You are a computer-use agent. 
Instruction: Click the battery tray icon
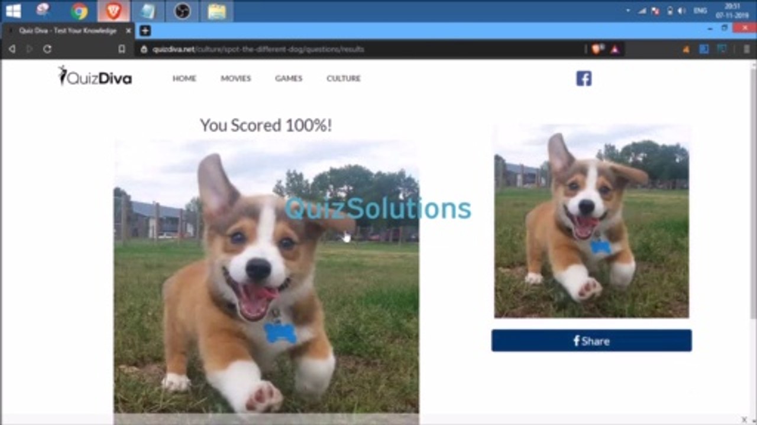point(669,11)
